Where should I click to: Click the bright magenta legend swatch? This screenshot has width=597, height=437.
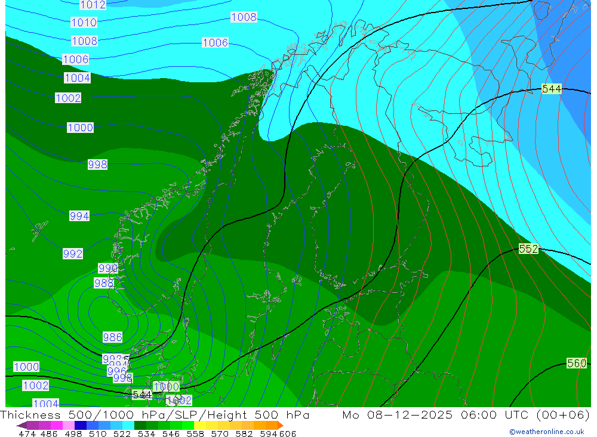57,425
